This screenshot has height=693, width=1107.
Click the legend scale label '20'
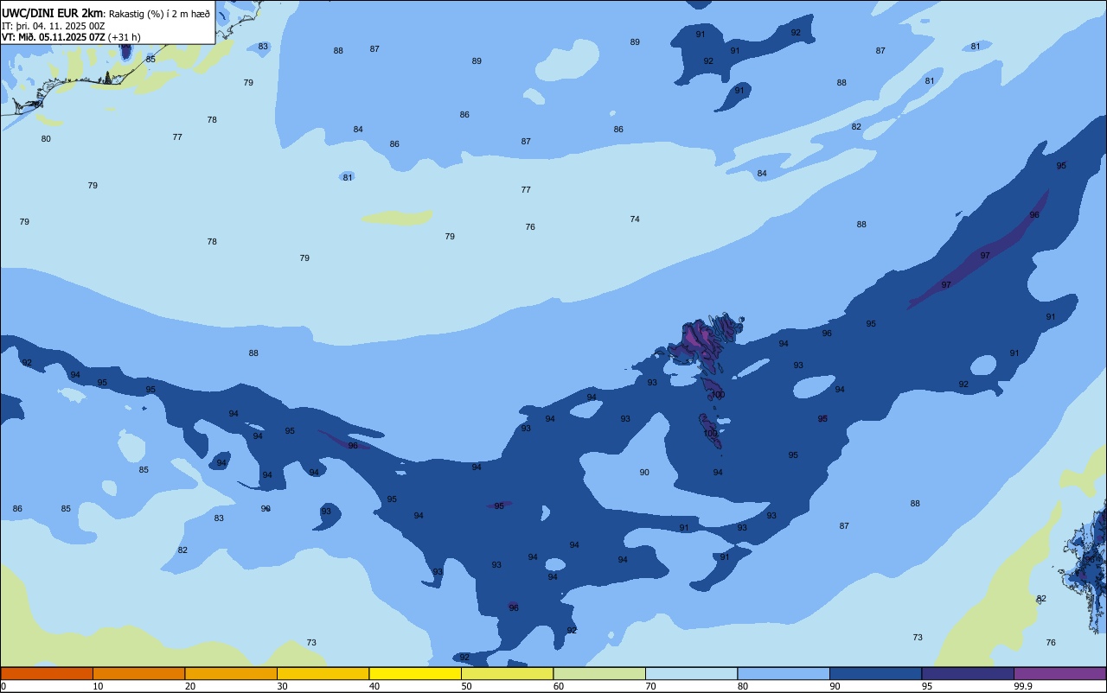pyautogui.click(x=190, y=686)
